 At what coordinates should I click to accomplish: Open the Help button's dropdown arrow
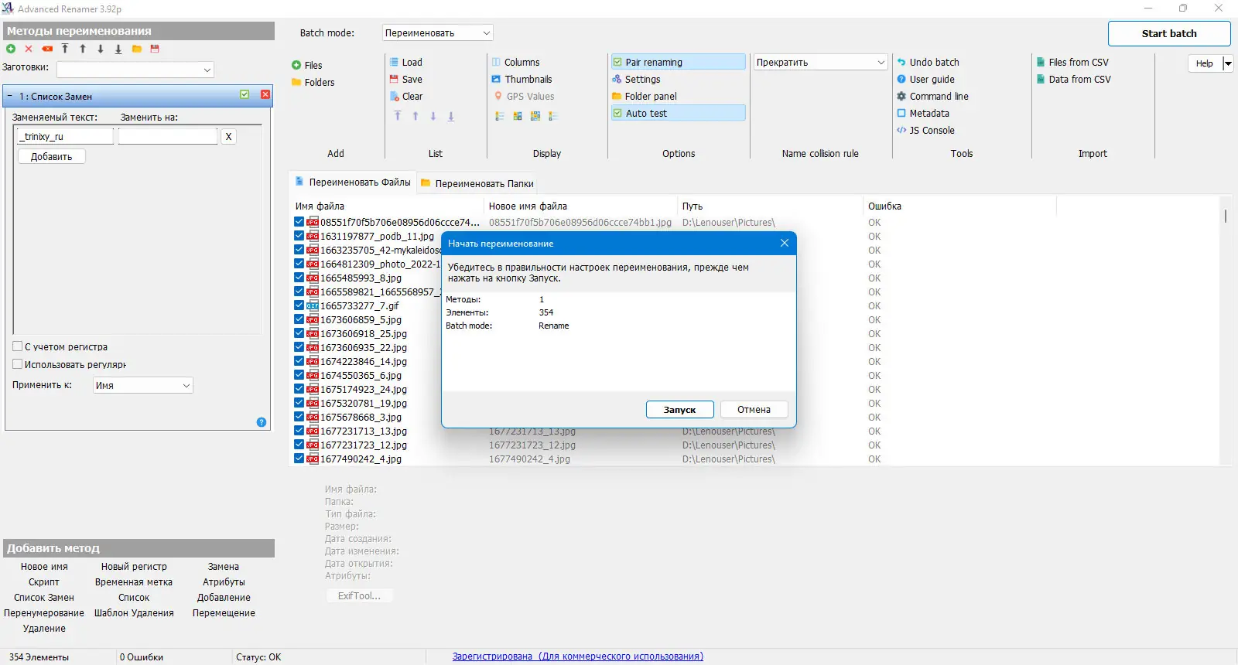click(x=1227, y=63)
